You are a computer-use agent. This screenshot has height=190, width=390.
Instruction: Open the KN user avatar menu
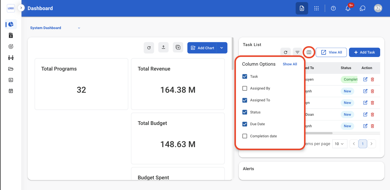coord(378,8)
